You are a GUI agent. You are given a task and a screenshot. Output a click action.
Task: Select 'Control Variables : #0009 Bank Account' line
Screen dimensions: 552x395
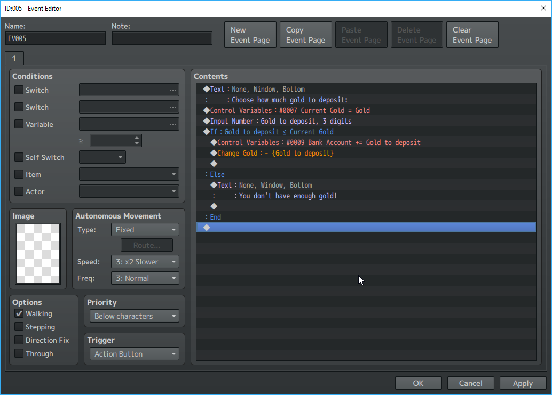tap(366, 142)
